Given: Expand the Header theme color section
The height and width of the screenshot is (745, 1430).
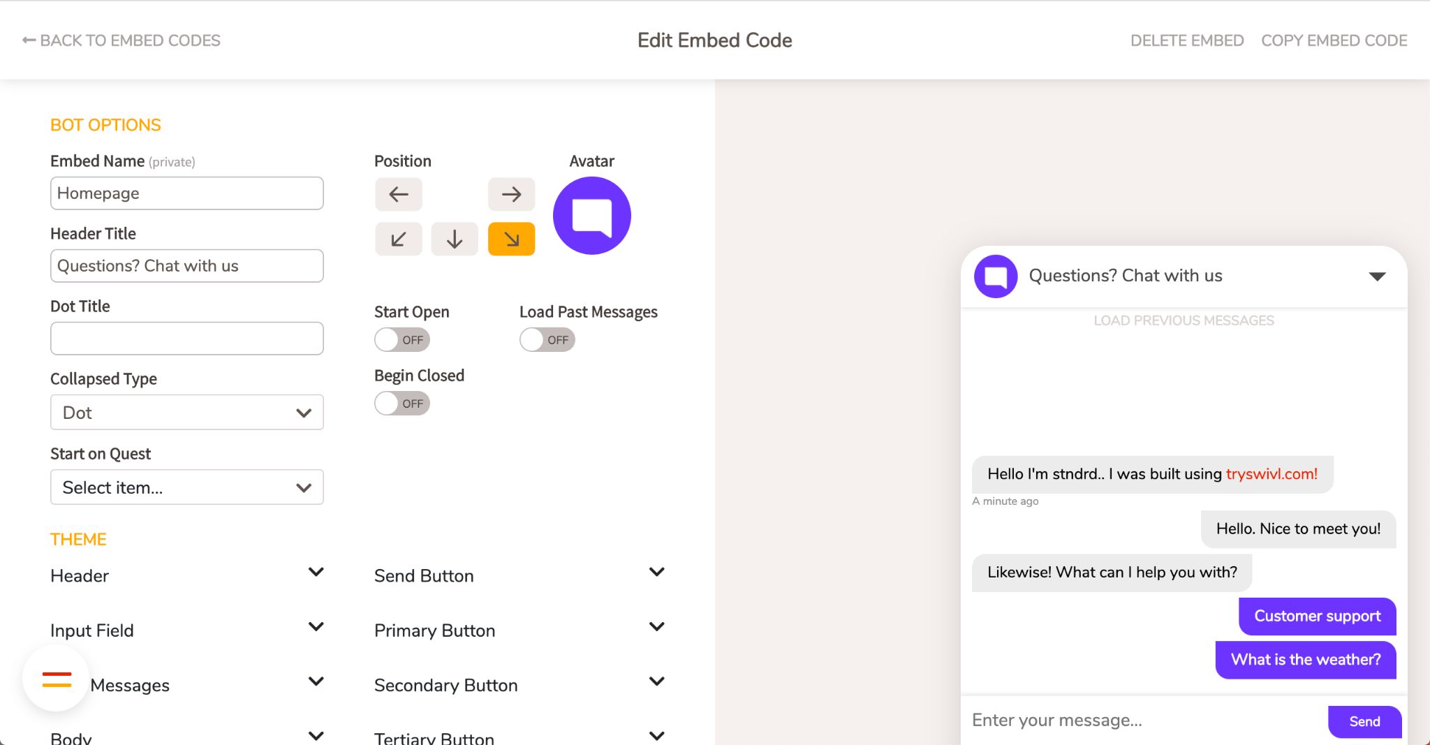Looking at the screenshot, I should (316, 573).
